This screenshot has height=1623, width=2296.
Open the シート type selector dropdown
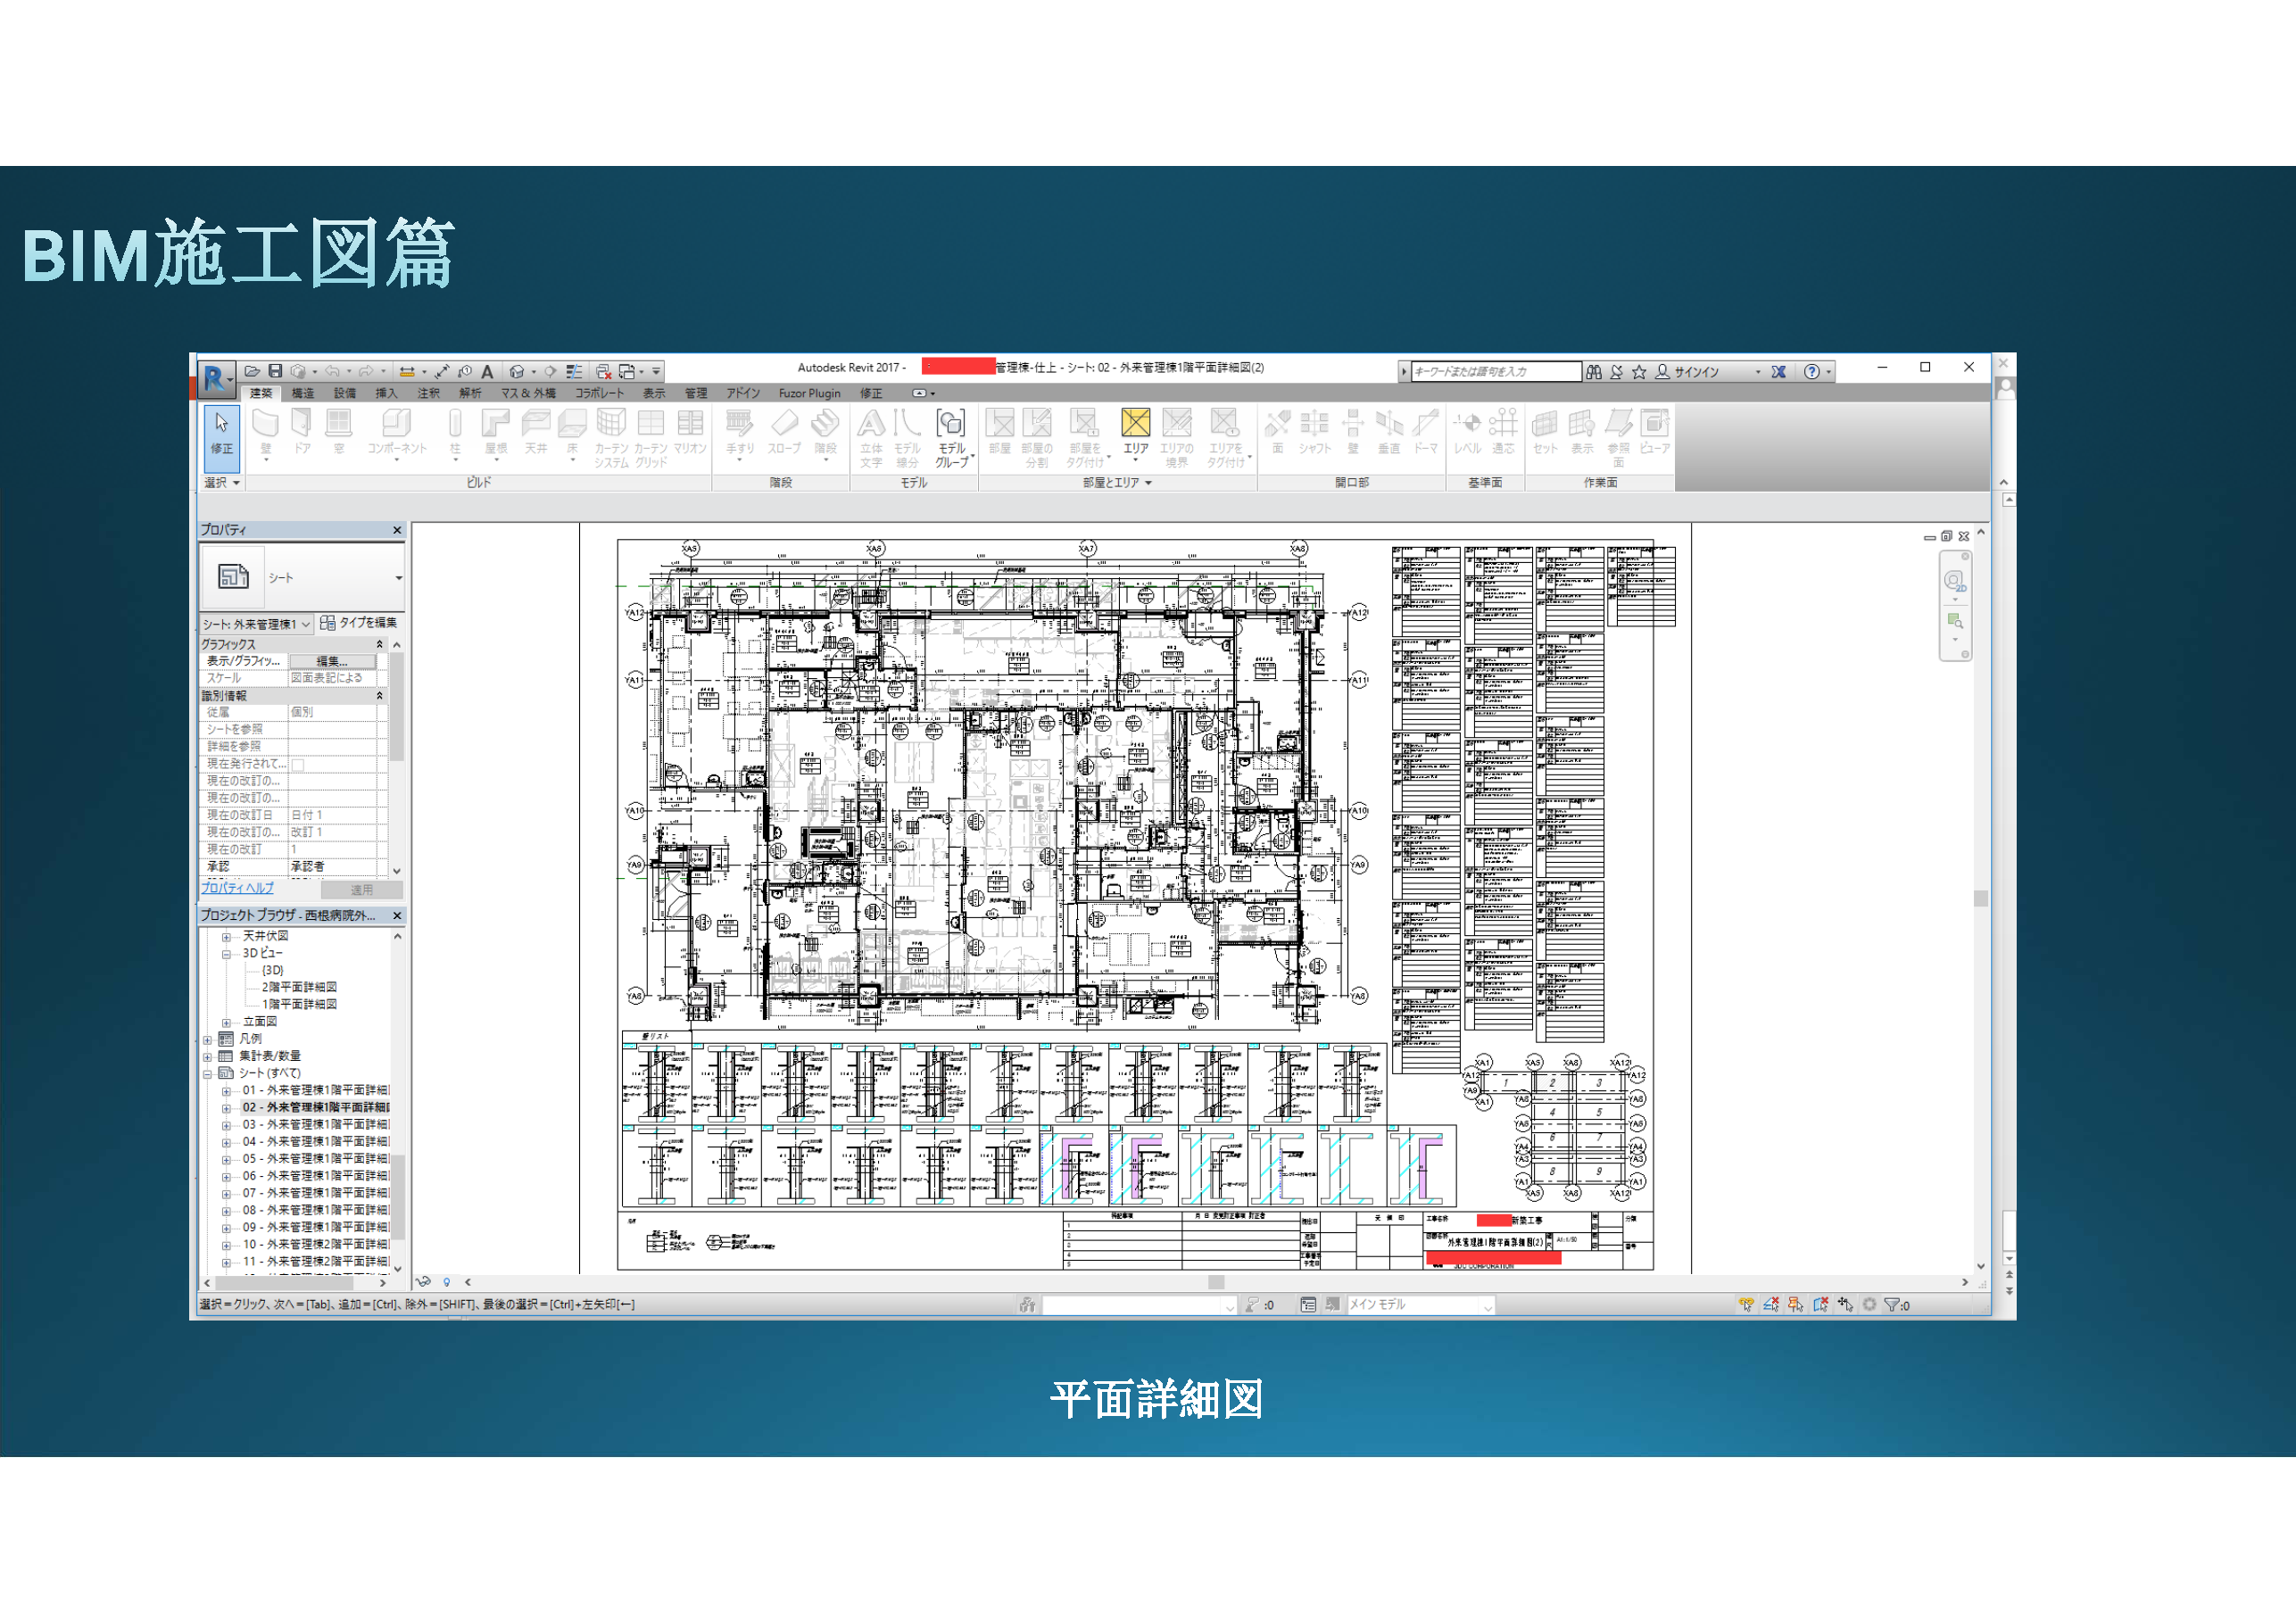(398, 578)
